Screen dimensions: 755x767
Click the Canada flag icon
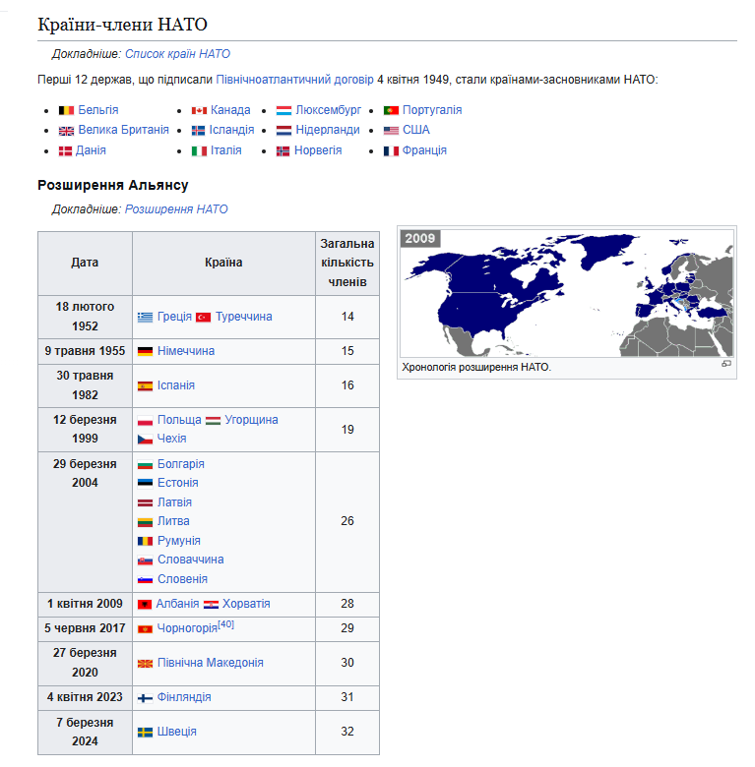pos(198,111)
